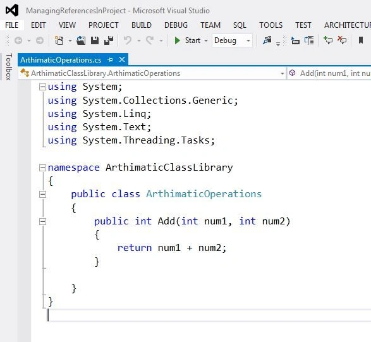The image size is (371, 342).
Task: Open the Start button dropdown arrow
Action: [x=206, y=40]
